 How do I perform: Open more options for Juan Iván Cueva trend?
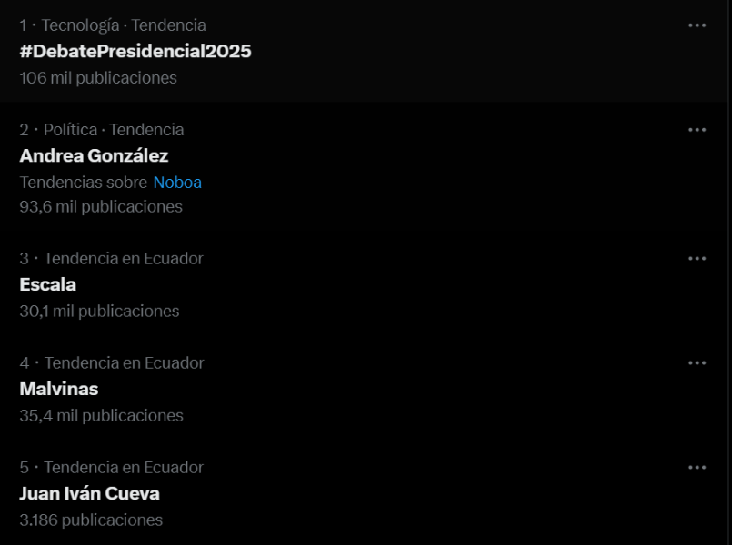tap(697, 467)
